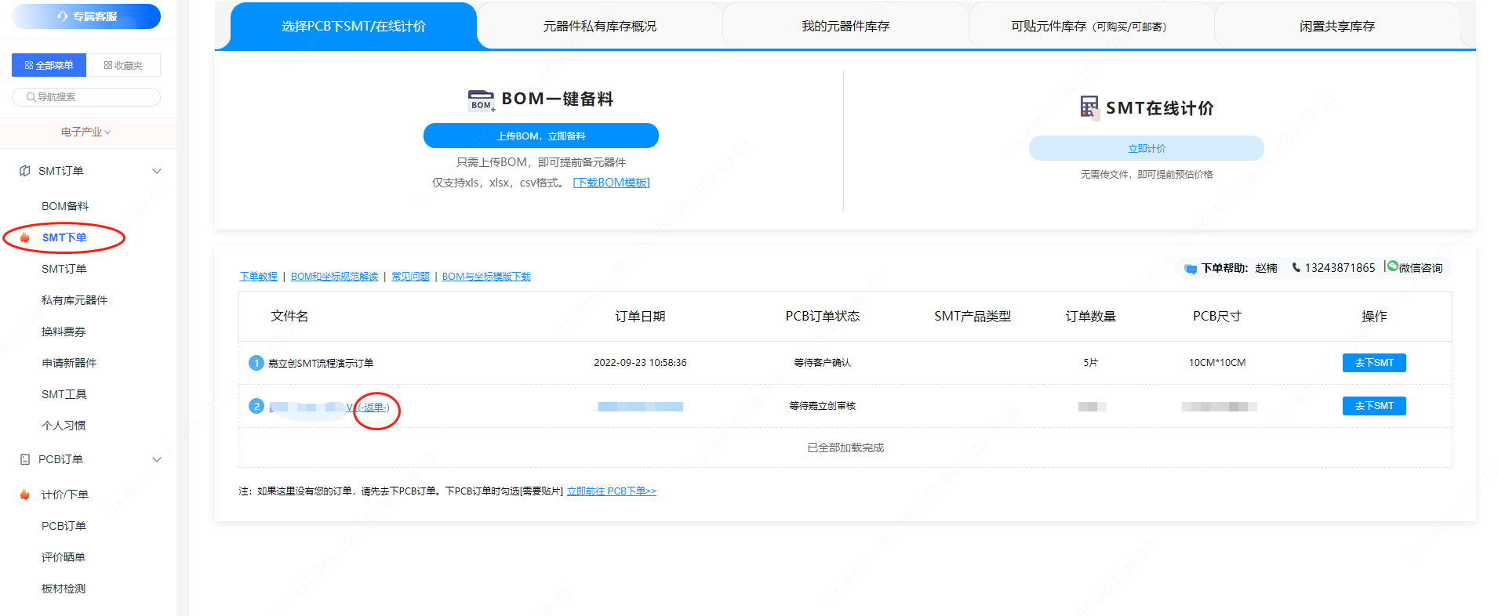Open the 闲置共享库存 tab
The height and width of the screenshot is (616, 1498).
(x=1336, y=27)
